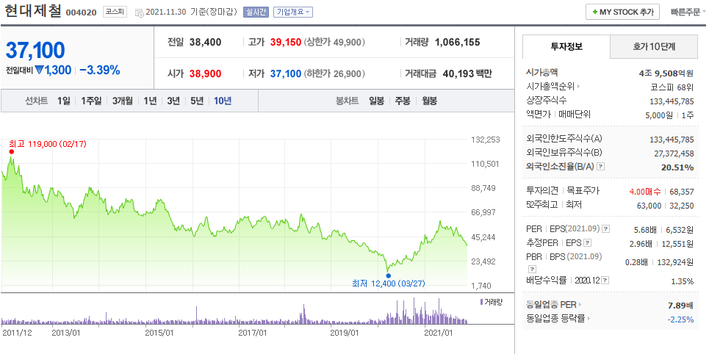The width and height of the screenshot is (709, 354).
Task: Open the 기업개요 dropdown
Action: pos(293,12)
